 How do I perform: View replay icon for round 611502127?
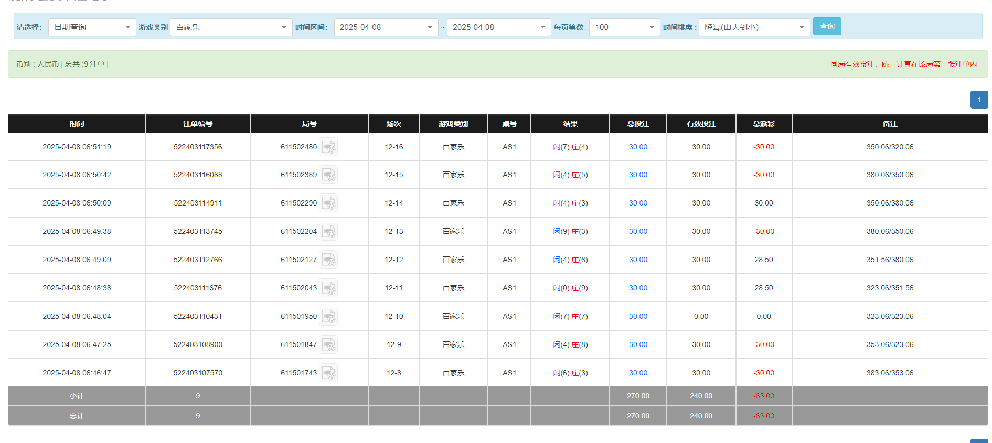tap(328, 260)
